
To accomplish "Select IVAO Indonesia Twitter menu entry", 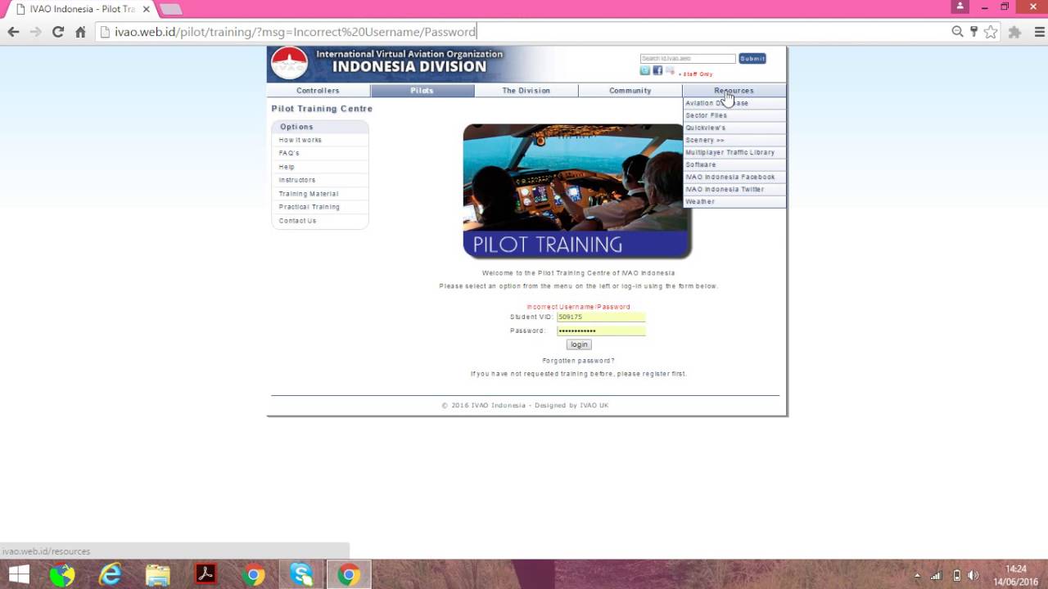I will [734, 189].
